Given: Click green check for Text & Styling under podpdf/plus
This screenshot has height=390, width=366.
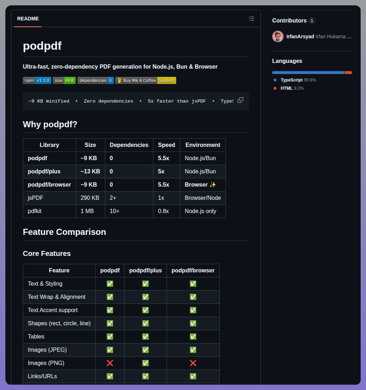Looking at the screenshot, I should pos(146,284).
